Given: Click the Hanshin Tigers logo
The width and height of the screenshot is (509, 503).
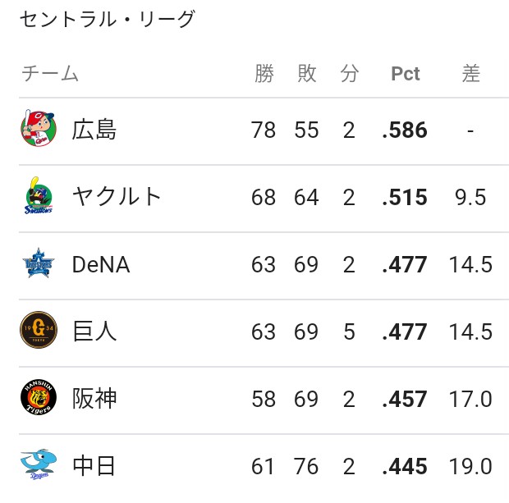Looking at the screenshot, I should pyautogui.click(x=39, y=397).
